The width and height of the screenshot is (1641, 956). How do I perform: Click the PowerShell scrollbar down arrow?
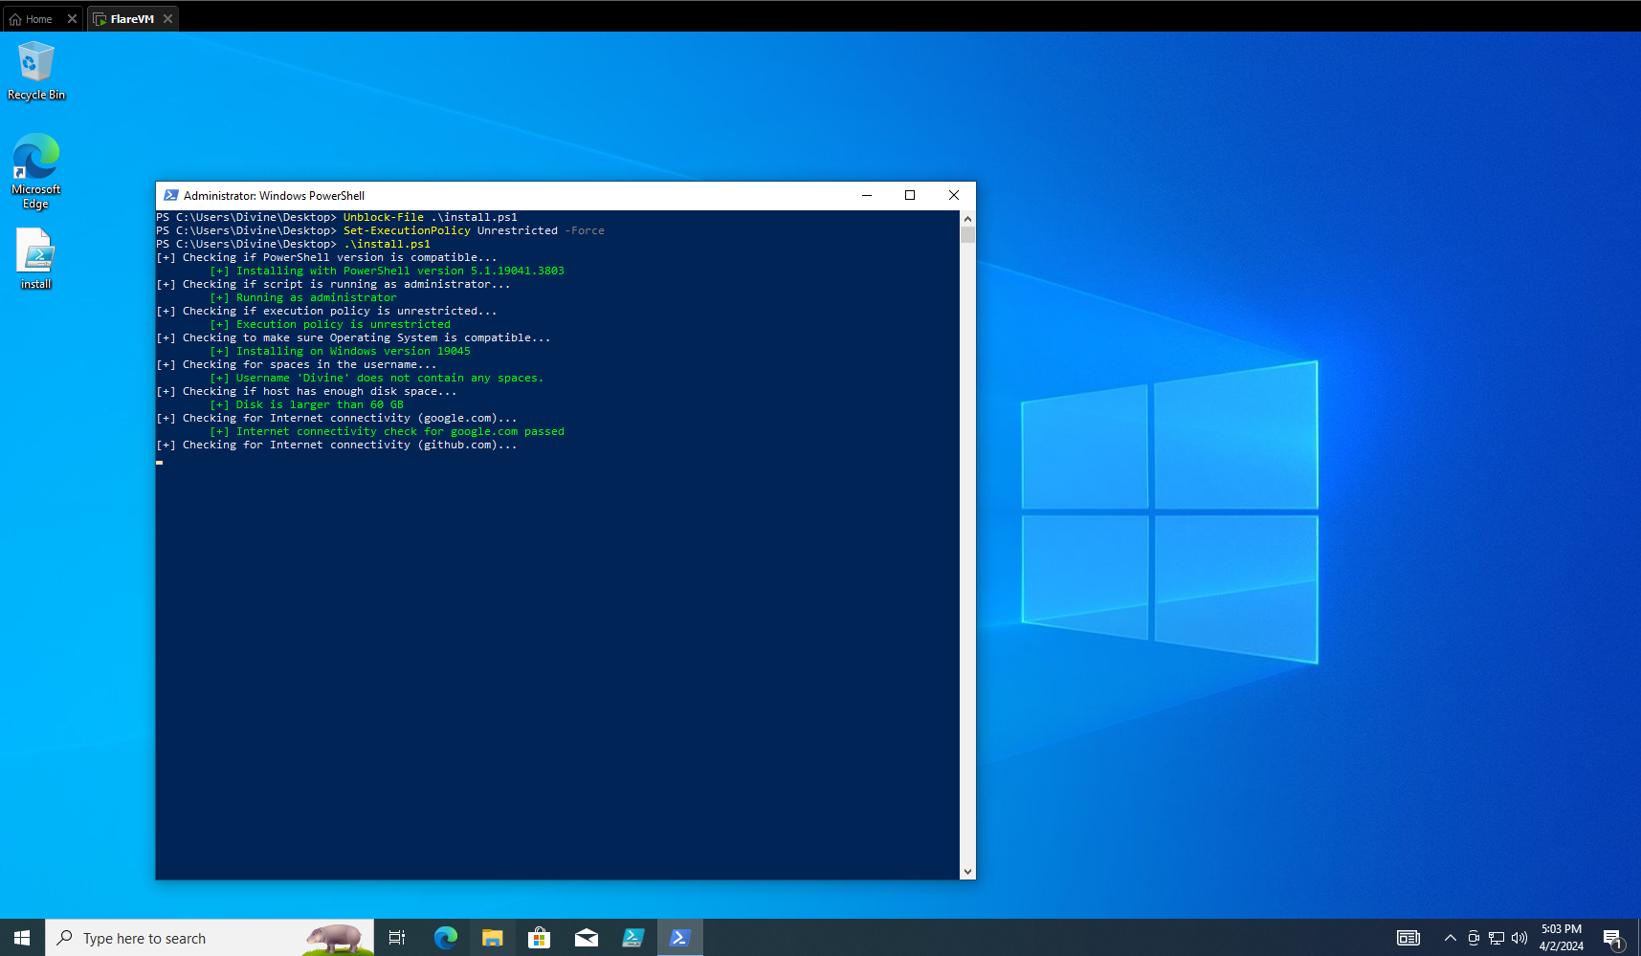[967, 871]
